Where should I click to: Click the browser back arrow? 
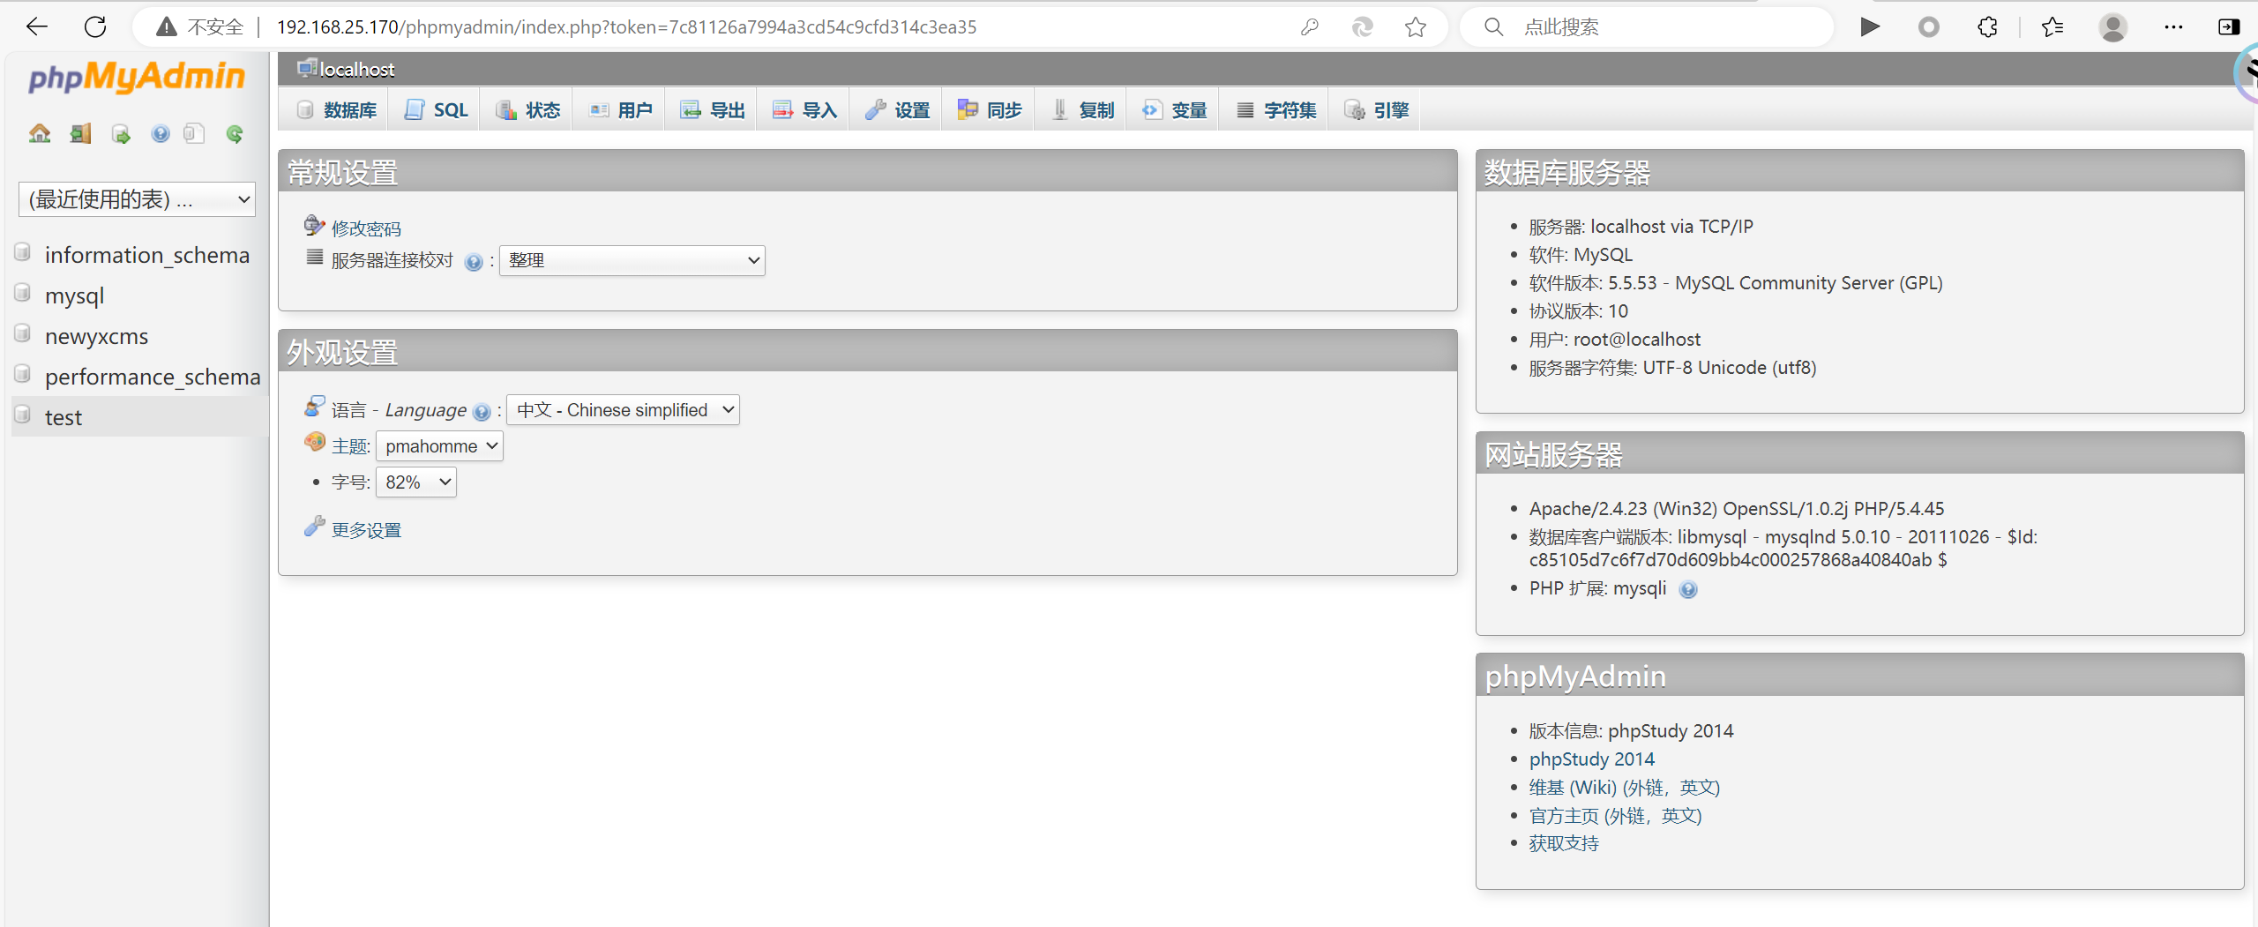(37, 26)
